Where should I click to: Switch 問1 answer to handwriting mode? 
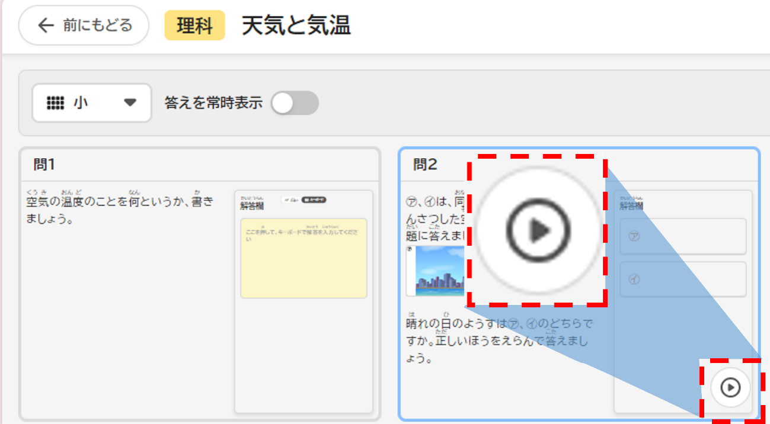[290, 200]
